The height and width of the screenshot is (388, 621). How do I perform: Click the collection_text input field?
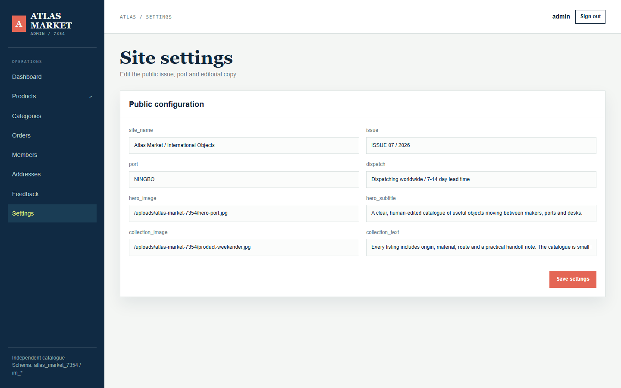[x=481, y=247]
